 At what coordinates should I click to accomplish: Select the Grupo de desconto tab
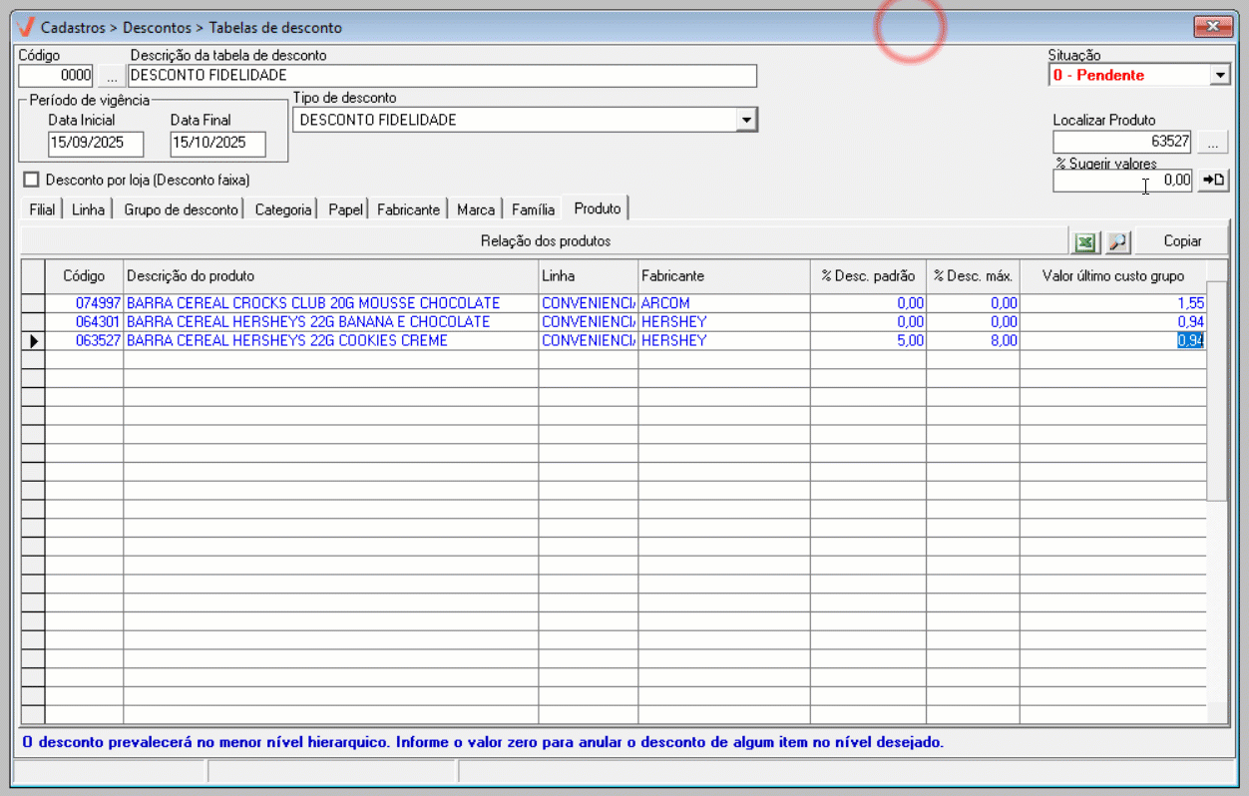181,209
